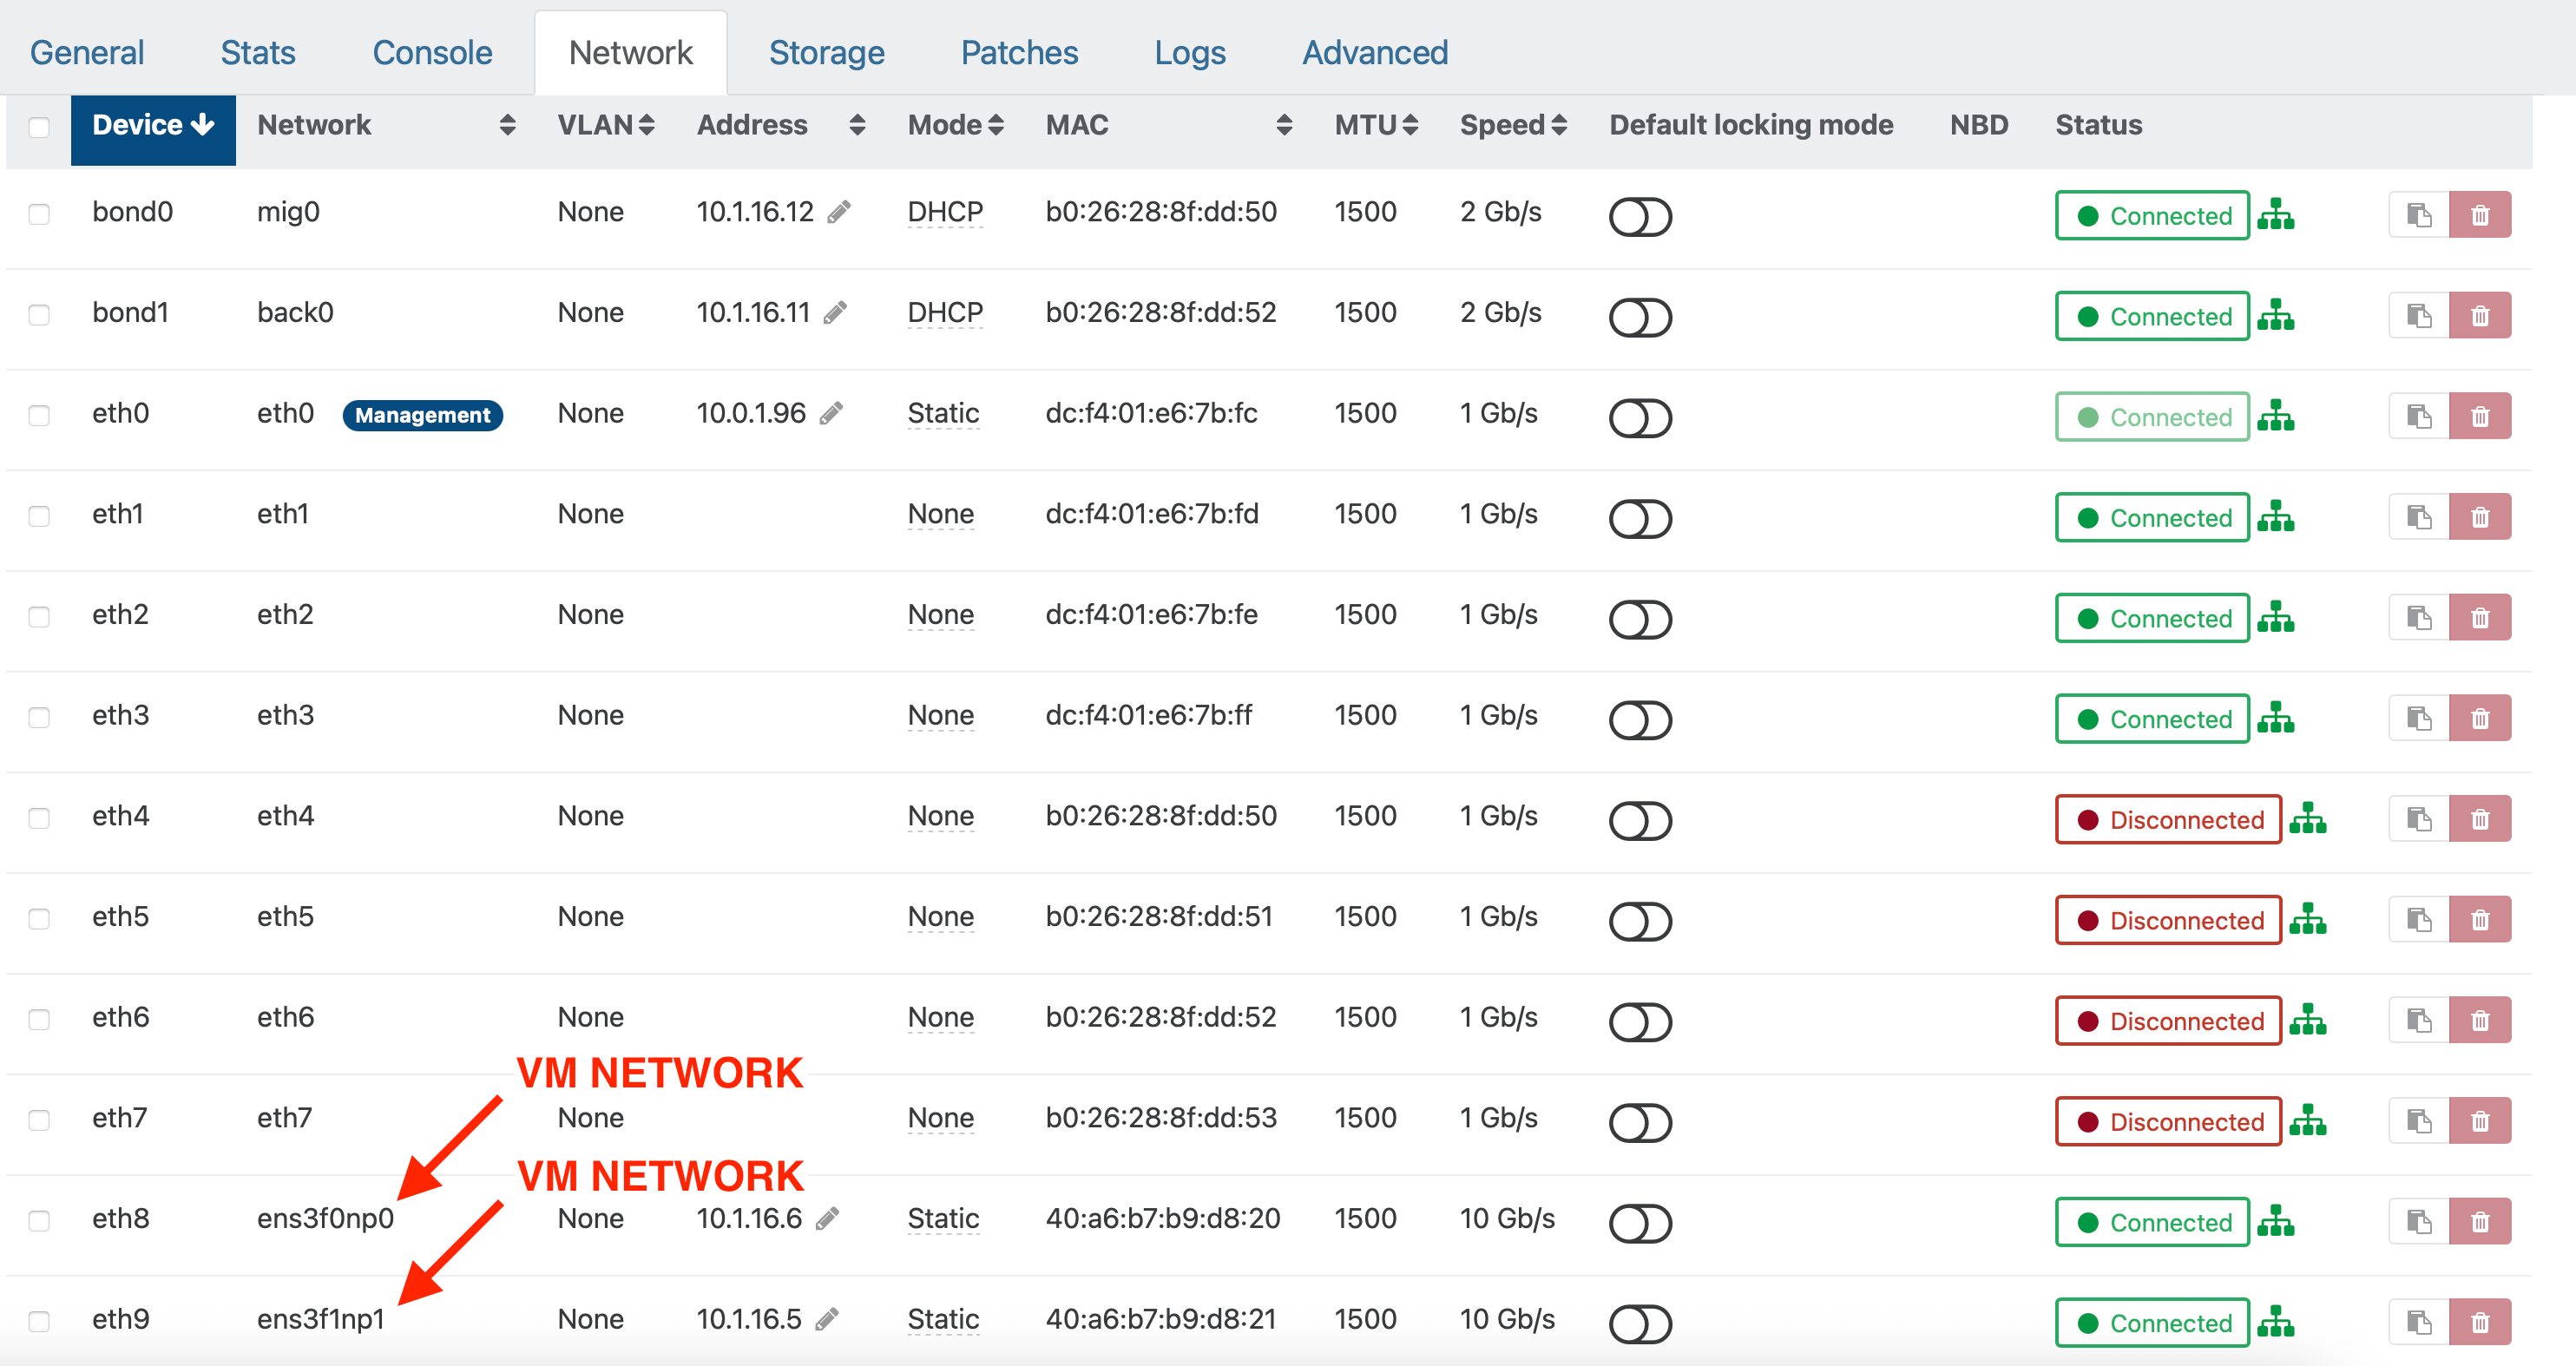This screenshot has width=2576, height=1366.
Task: Click the network tree icon for eth7
Action: coord(2308,1121)
